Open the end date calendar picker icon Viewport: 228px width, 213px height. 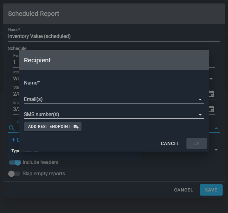(x=212, y=109)
